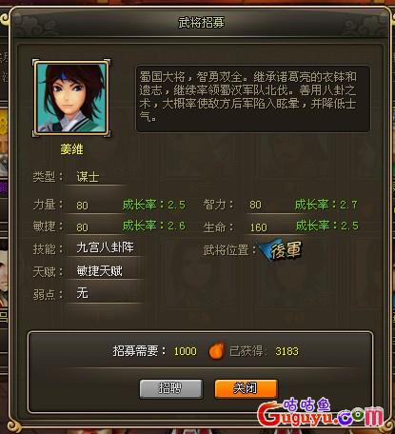Click the 智力 growth rate 2.7
The height and width of the screenshot is (434, 395).
[x=326, y=205]
